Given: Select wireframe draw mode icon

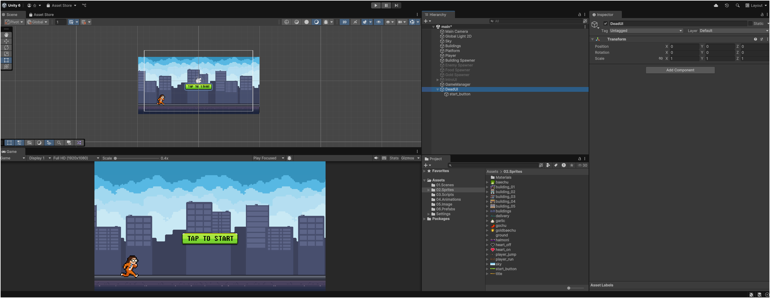Looking at the screenshot, I should (x=287, y=22).
